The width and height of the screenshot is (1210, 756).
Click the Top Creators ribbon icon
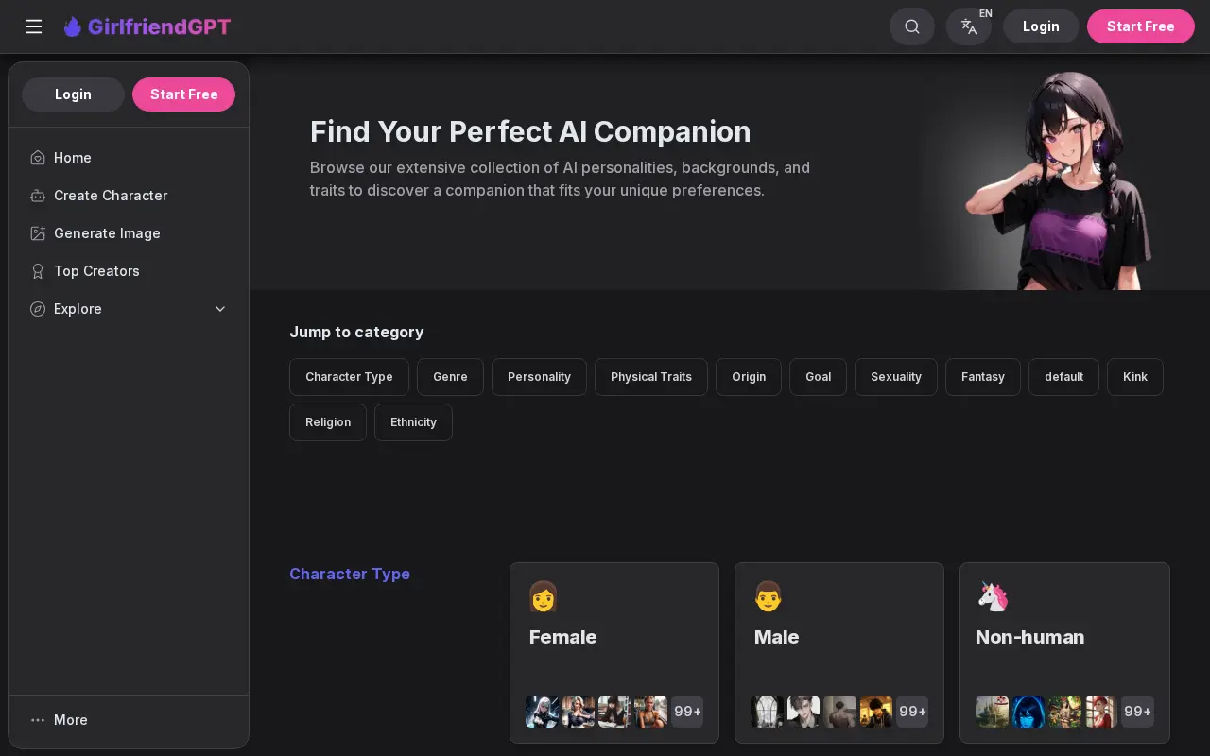pyautogui.click(x=38, y=271)
